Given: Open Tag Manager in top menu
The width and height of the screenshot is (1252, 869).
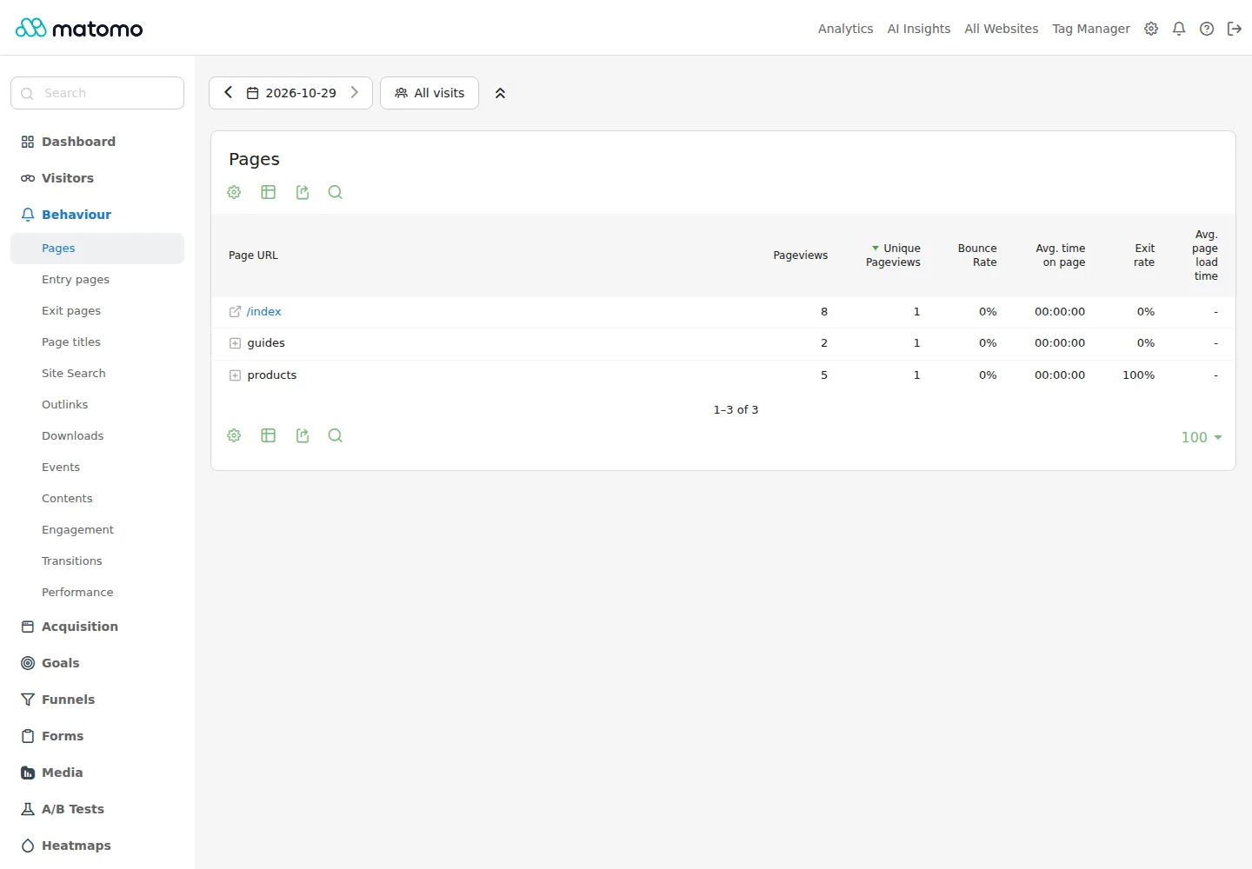Looking at the screenshot, I should pos(1091,29).
